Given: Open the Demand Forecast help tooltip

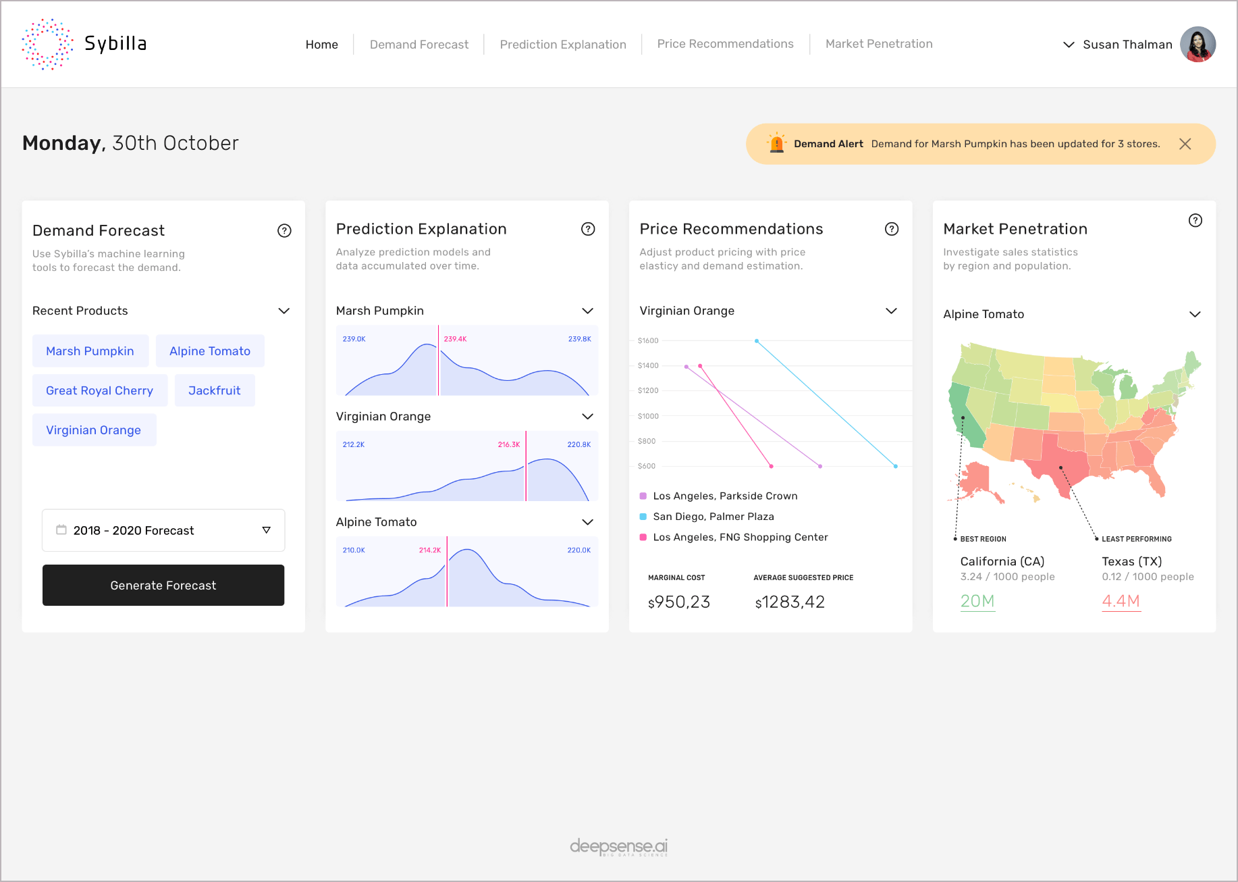Looking at the screenshot, I should click(x=284, y=230).
